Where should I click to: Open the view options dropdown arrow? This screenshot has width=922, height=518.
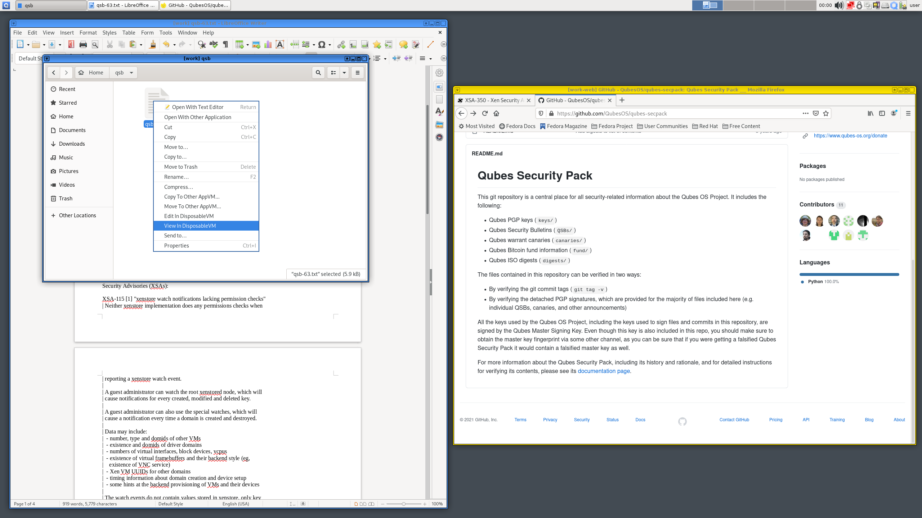click(x=344, y=73)
